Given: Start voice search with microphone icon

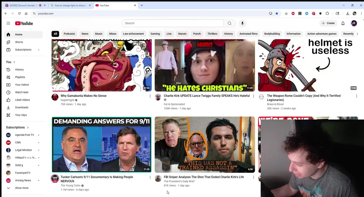Looking at the screenshot, I should coord(242,23).
